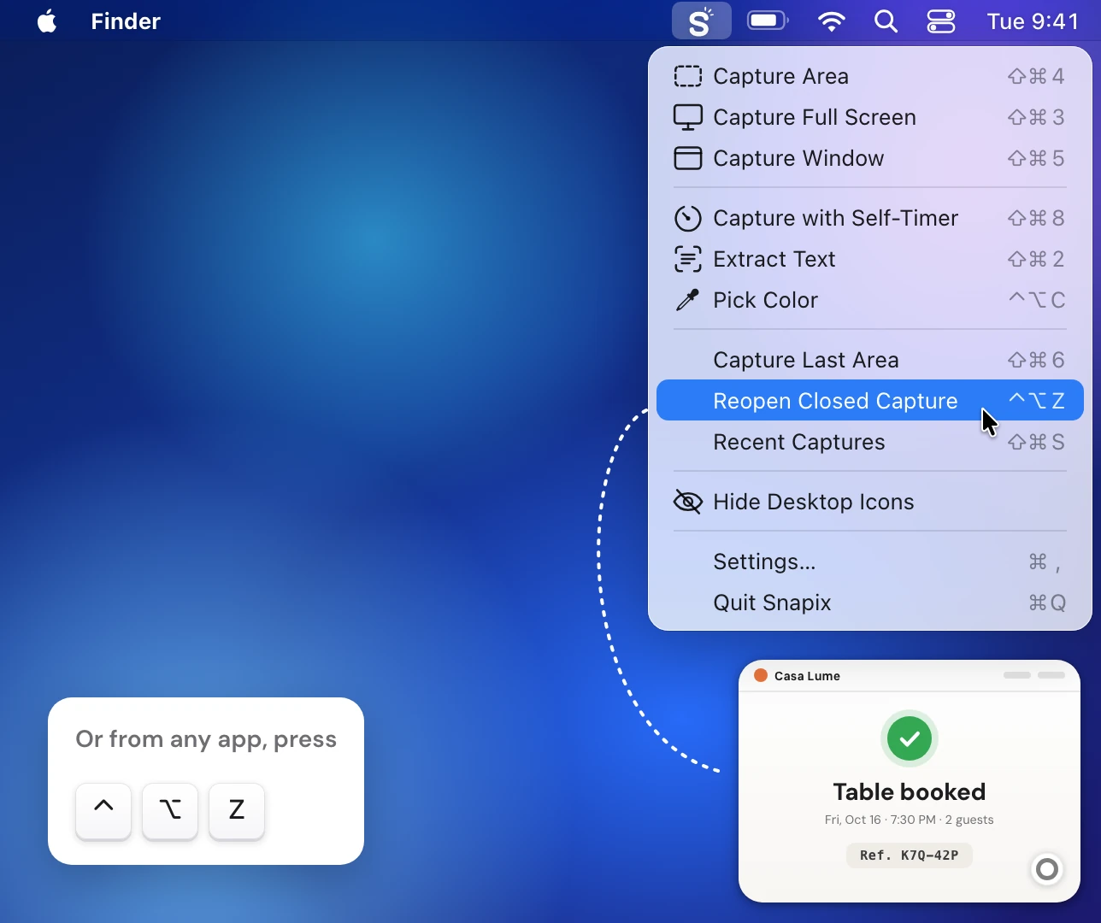Open the Finder menu
The height and width of the screenshot is (923, 1101).
[x=126, y=21]
